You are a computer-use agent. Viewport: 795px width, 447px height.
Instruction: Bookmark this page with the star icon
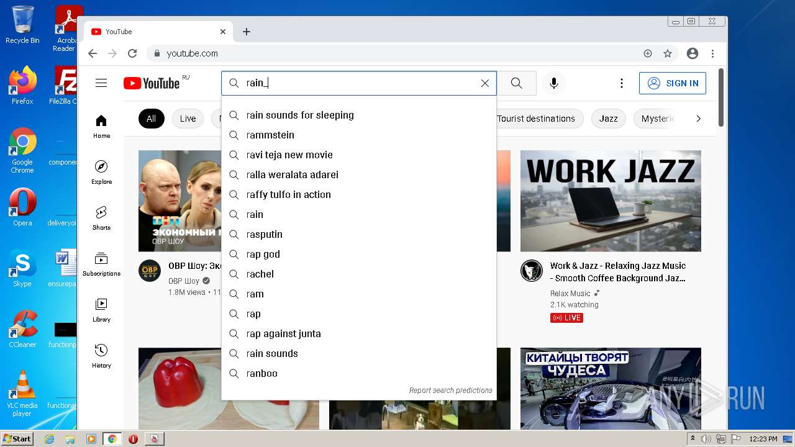pyautogui.click(x=668, y=53)
